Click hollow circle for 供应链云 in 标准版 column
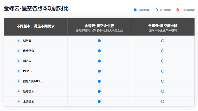The width and height of the screenshot is (198, 111). pos(163,51)
